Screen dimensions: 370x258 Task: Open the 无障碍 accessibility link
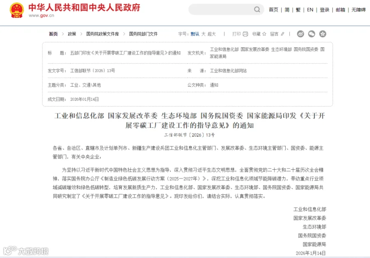[358, 10]
